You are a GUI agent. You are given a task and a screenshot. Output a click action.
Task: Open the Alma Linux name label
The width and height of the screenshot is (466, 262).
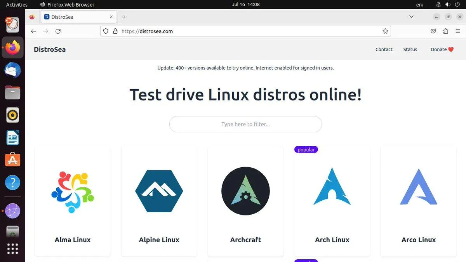tap(73, 239)
